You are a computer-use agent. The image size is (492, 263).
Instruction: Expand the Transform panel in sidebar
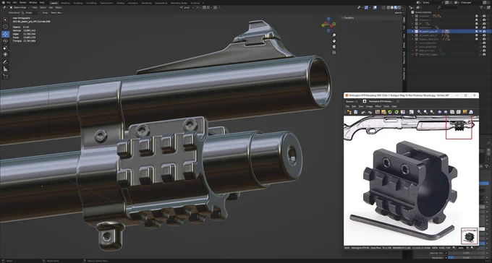(x=348, y=18)
